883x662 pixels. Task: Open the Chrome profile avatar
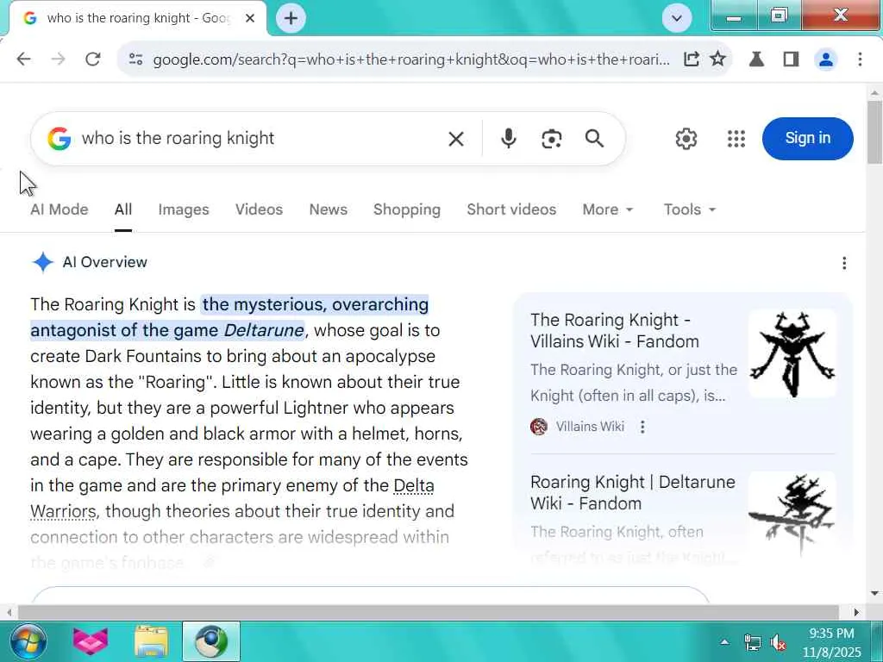pyautogui.click(x=825, y=59)
